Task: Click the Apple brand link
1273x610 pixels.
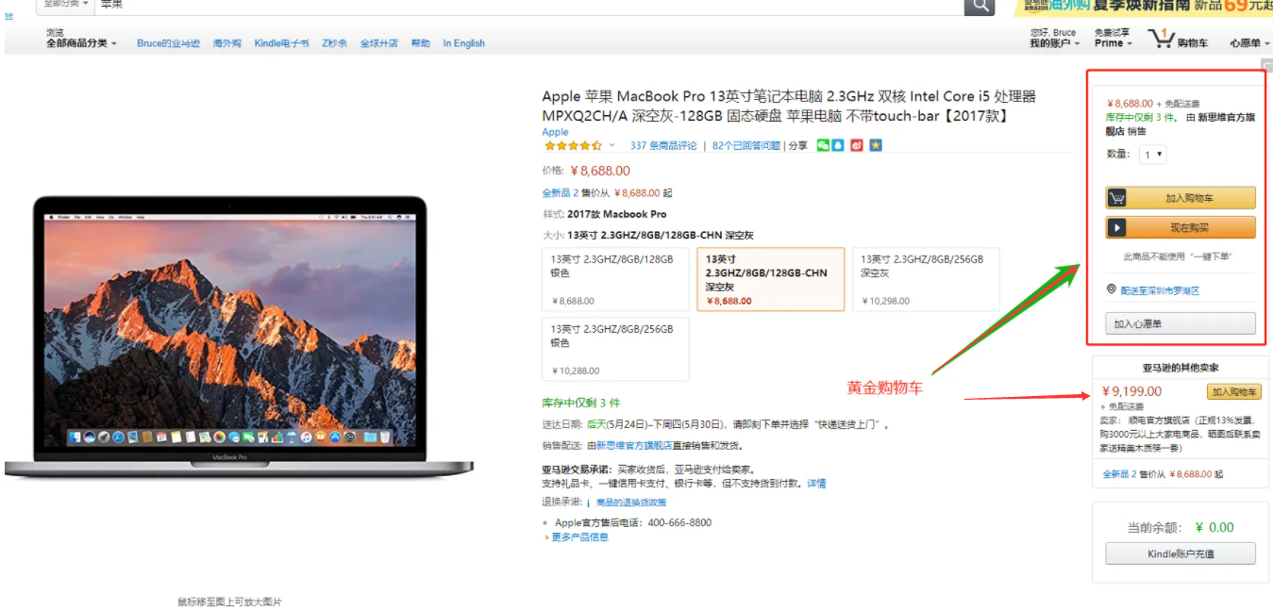Action: point(555,132)
